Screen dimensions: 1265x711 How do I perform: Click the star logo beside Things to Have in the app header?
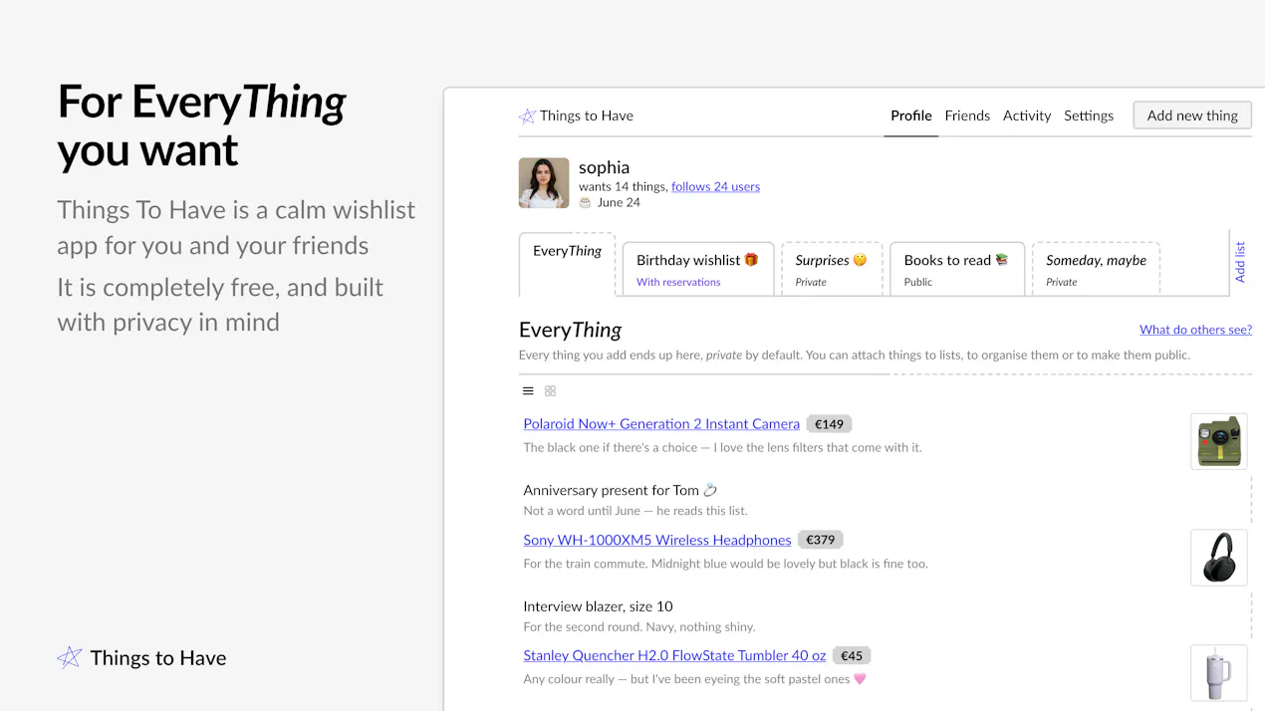click(527, 117)
